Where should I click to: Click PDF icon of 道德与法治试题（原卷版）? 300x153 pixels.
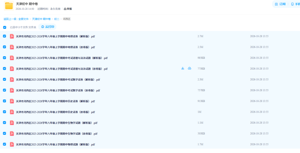(12, 69)
